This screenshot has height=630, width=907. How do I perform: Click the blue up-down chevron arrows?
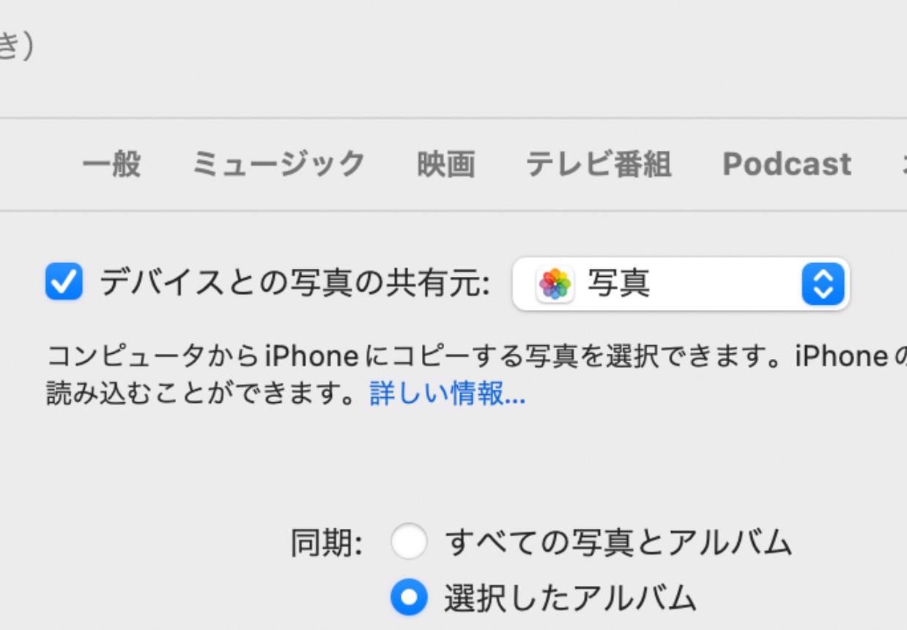pos(823,284)
